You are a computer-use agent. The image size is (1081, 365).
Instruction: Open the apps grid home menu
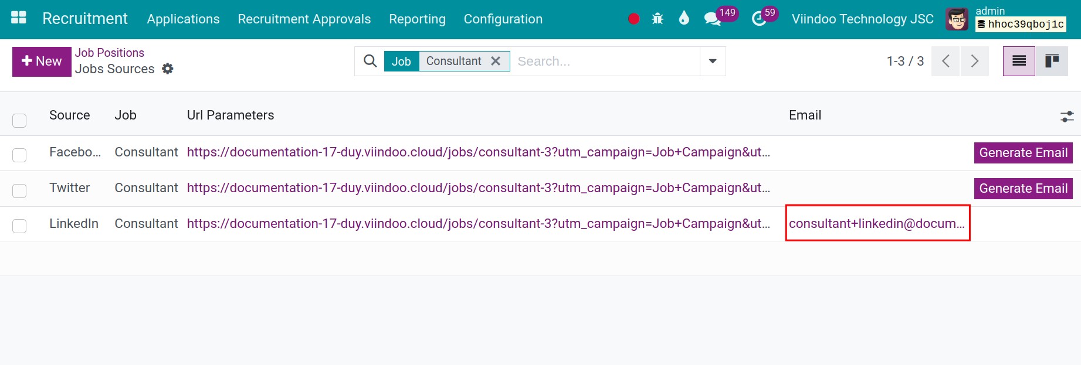pyautogui.click(x=19, y=18)
